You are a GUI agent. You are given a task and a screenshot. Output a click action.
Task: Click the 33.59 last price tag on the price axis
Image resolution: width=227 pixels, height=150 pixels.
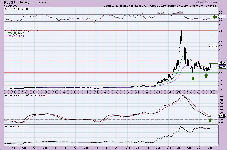tap(222, 63)
